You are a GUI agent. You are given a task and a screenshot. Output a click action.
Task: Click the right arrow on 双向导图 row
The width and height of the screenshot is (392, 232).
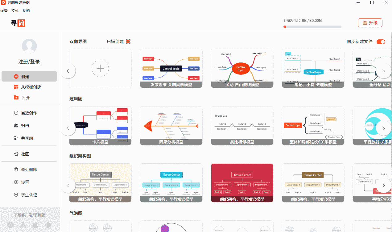384,71
